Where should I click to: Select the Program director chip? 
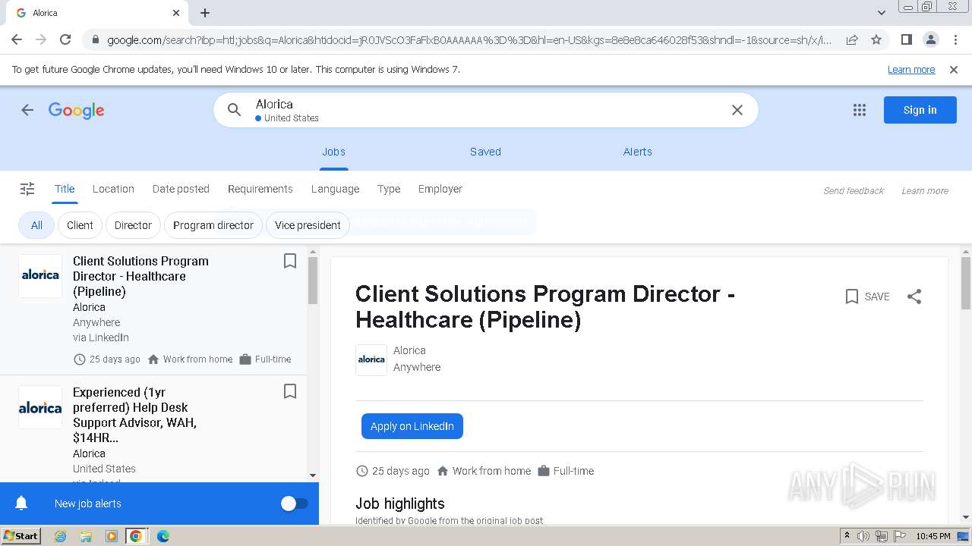[x=213, y=225]
